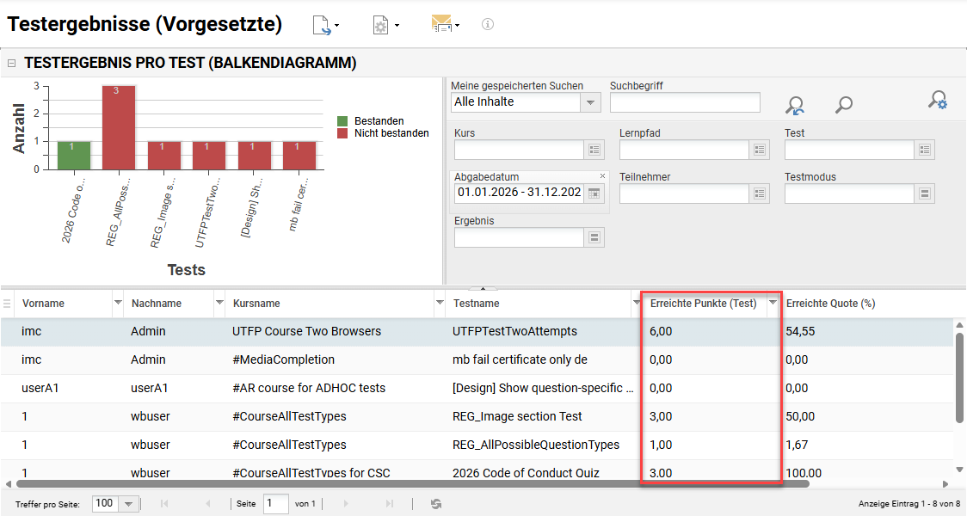
Task: Open the Kurs selection list icon
Action: 594,150
